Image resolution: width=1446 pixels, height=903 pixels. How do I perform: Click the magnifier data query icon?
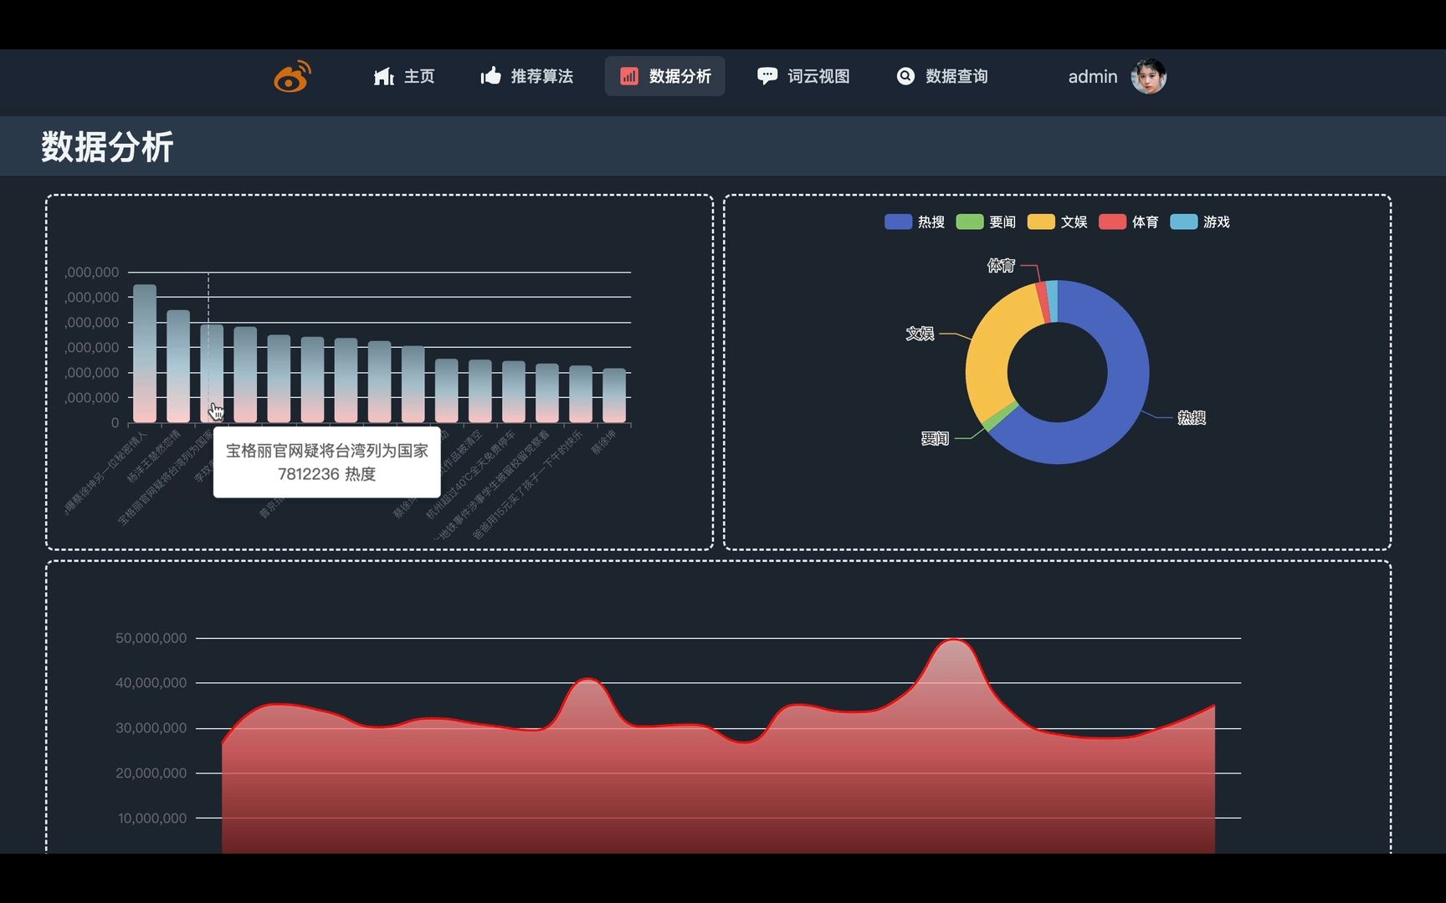(905, 76)
